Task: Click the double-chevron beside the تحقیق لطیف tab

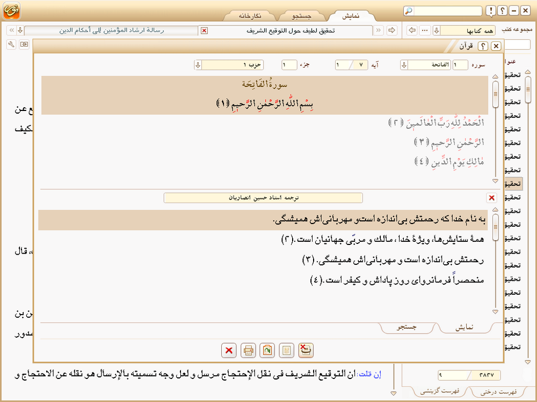Action: [379, 31]
